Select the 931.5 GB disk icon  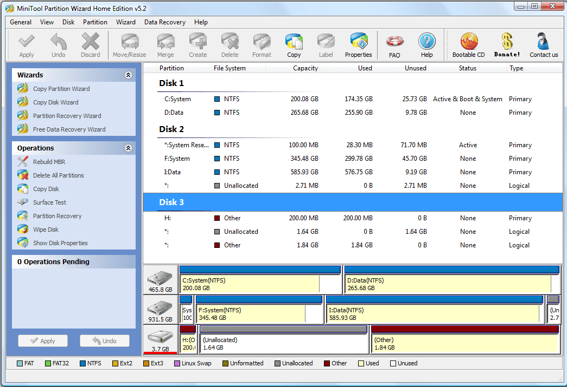(160, 310)
